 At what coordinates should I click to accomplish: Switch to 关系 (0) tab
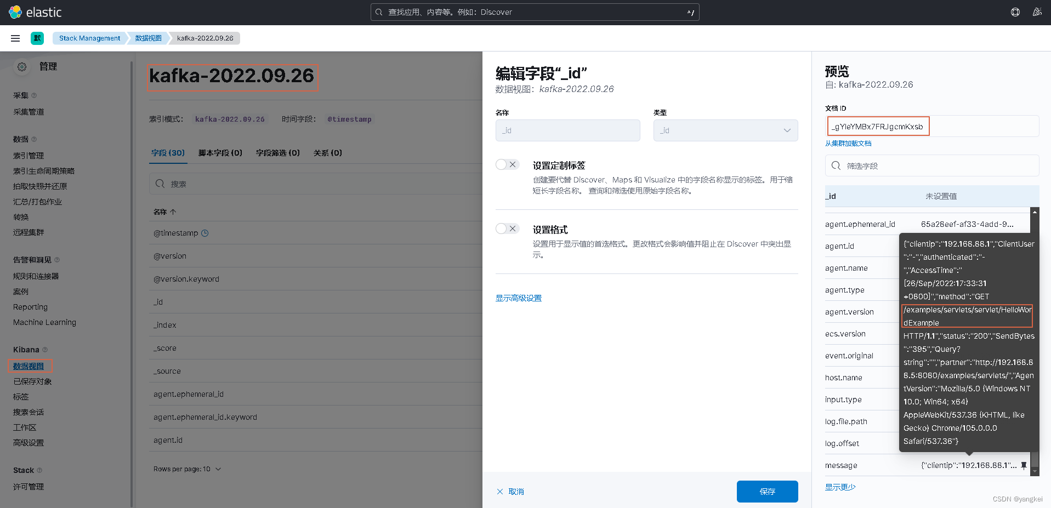[x=328, y=153]
